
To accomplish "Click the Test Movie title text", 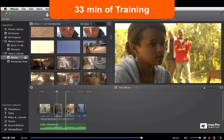I will coord(125,88).
